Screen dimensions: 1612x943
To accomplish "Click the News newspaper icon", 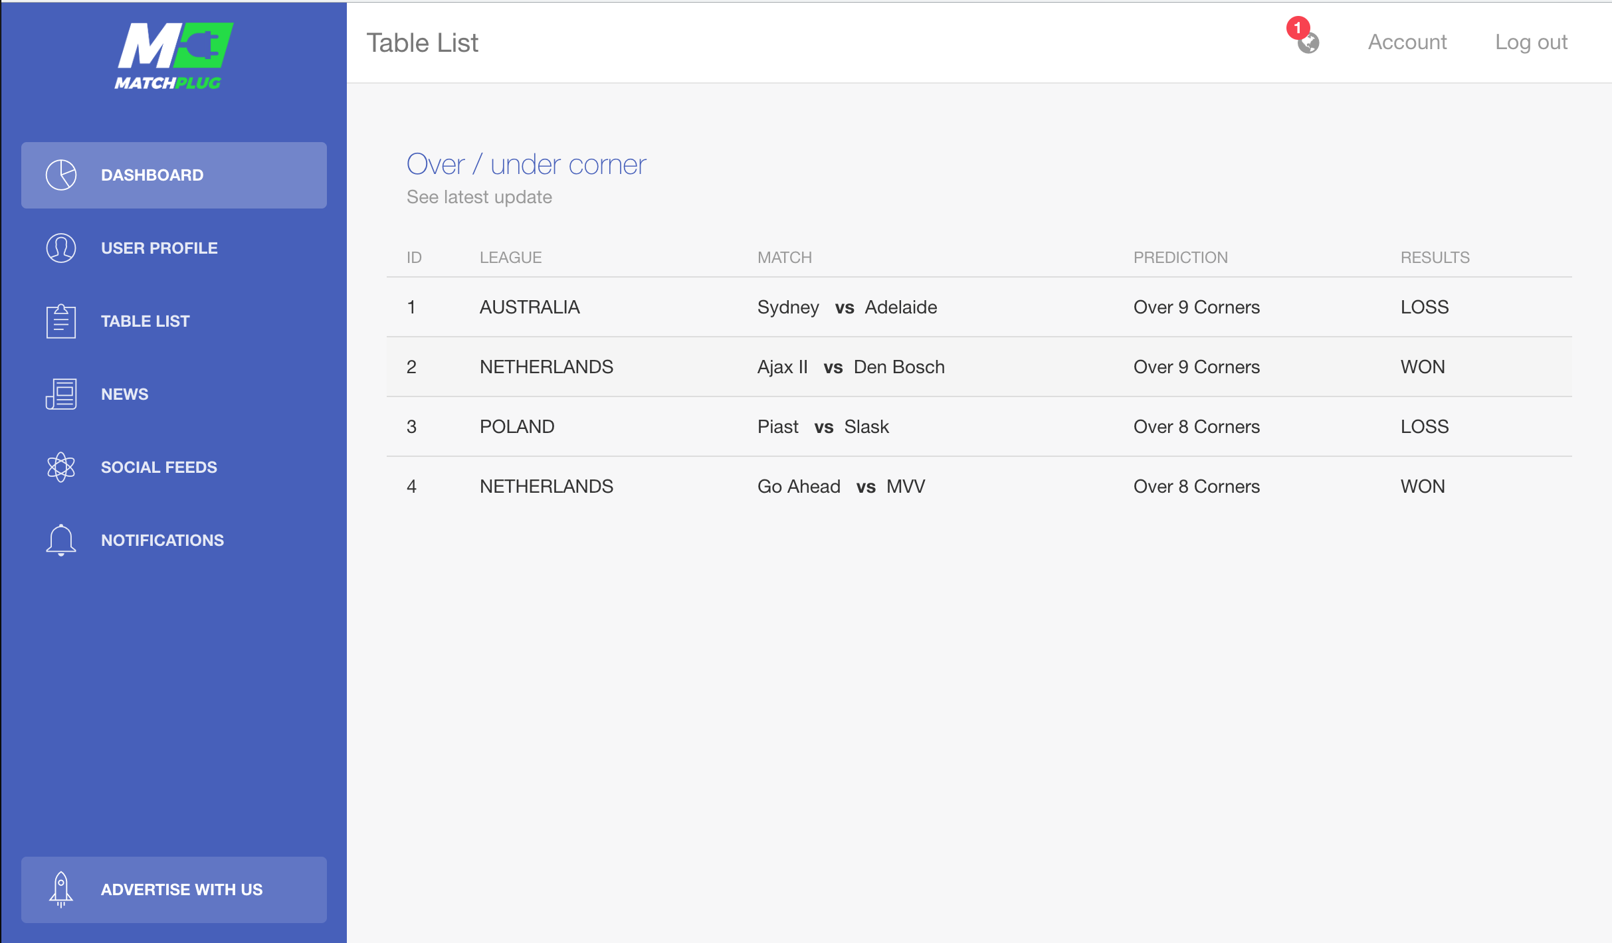I will point(61,394).
